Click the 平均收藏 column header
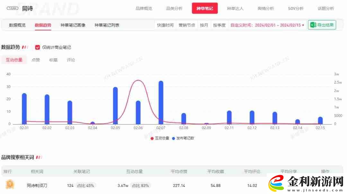The width and height of the screenshot is (347, 194). pos(216,172)
